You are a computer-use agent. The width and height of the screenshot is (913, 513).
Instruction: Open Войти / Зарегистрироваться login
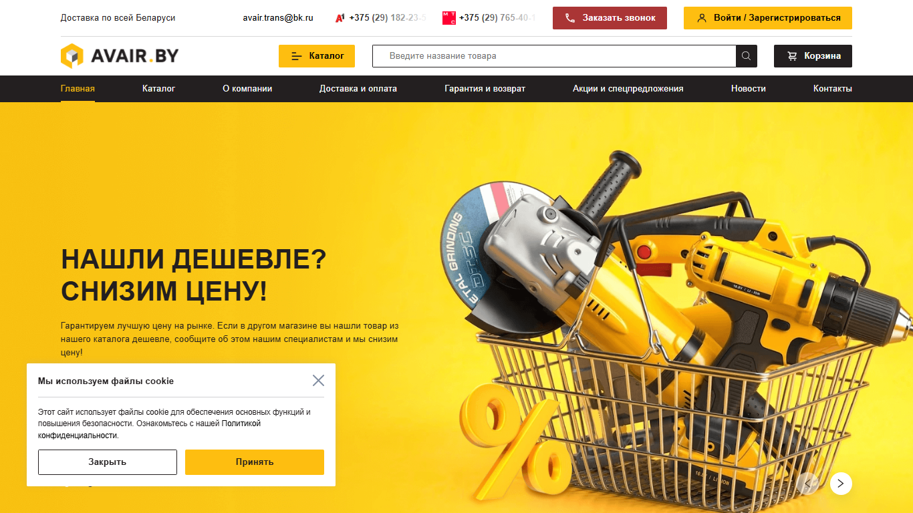(x=768, y=18)
